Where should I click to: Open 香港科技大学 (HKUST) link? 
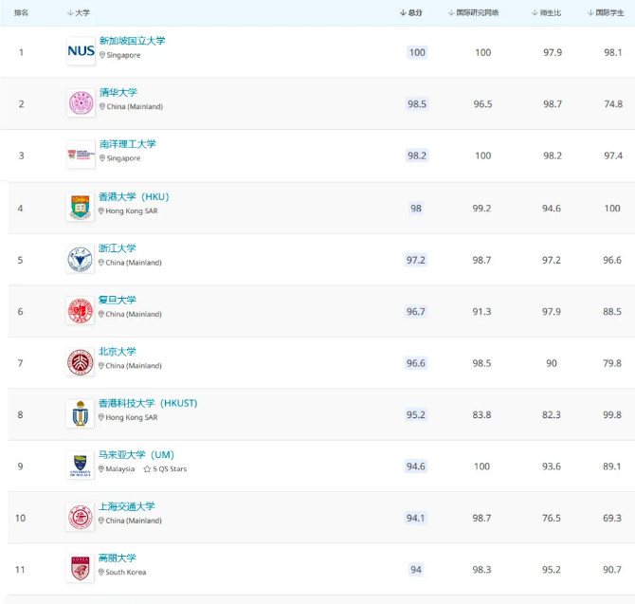point(148,403)
